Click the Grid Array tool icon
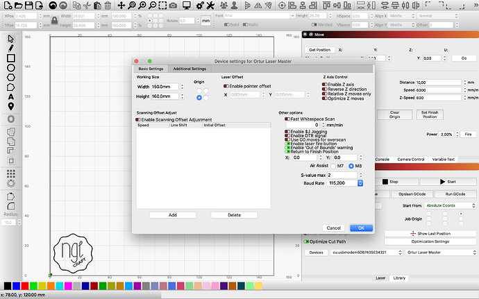 pyautogui.click(x=10, y=173)
